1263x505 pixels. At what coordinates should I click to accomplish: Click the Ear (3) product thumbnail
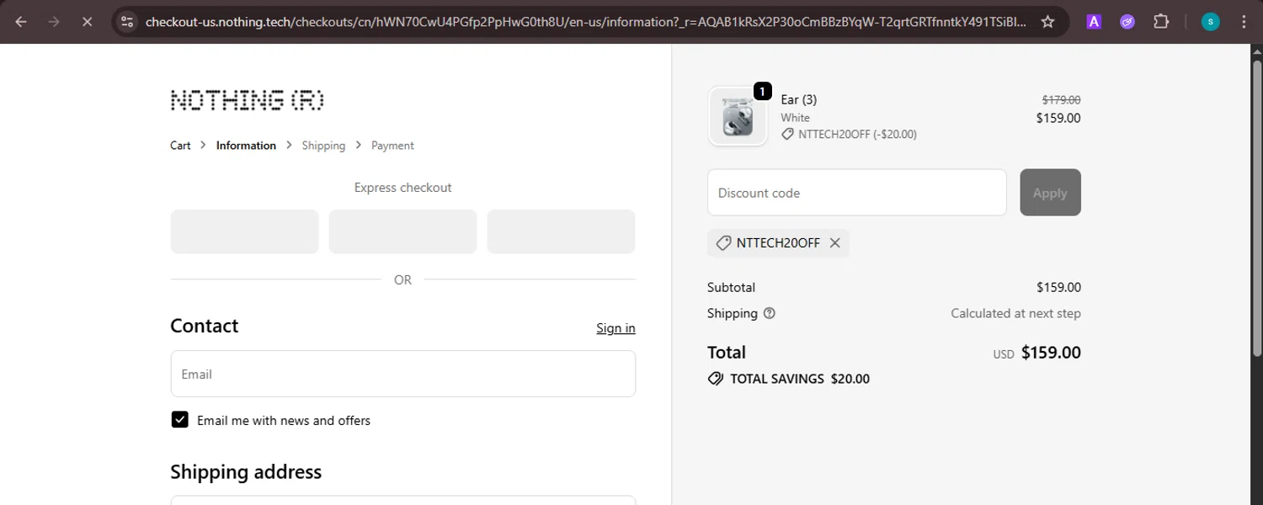point(738,117)
